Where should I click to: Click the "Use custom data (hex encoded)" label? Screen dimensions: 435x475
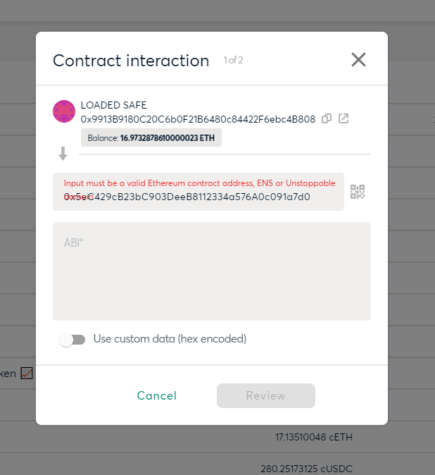coord(170,339)
